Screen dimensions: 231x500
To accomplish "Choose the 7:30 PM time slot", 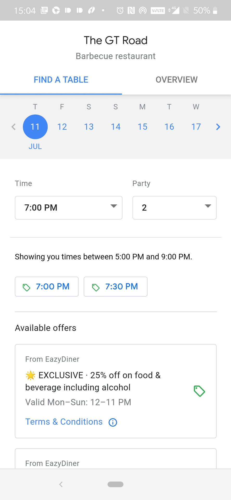I will [x=115, y=286].
